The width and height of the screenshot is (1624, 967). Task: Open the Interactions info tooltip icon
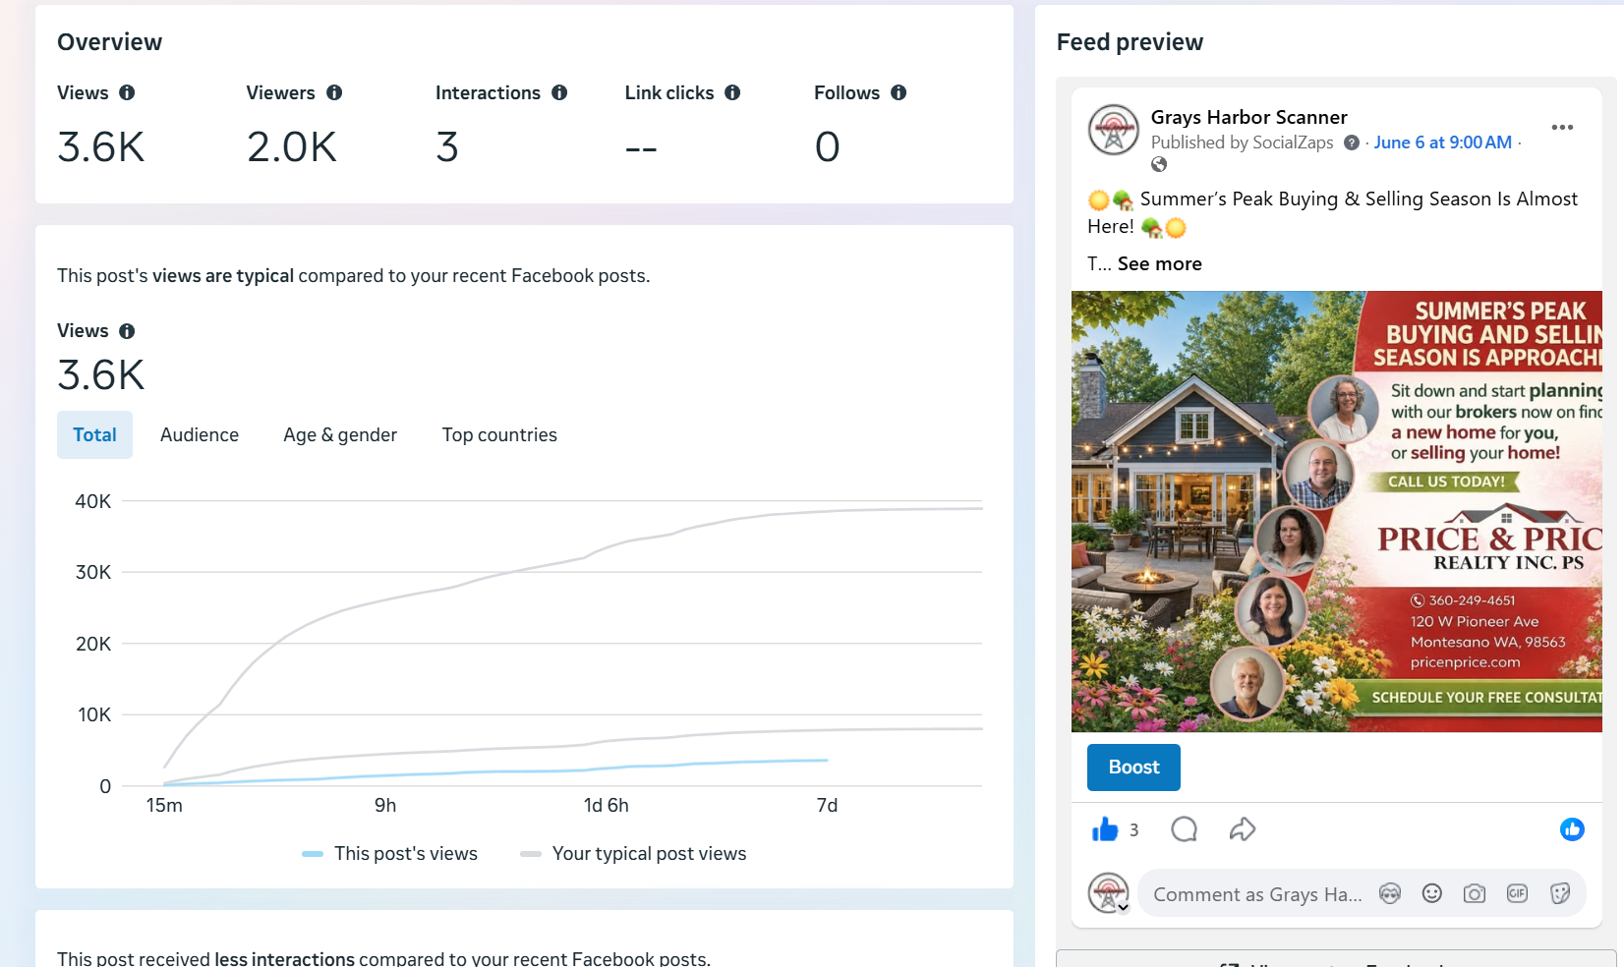tap(559, 92)
